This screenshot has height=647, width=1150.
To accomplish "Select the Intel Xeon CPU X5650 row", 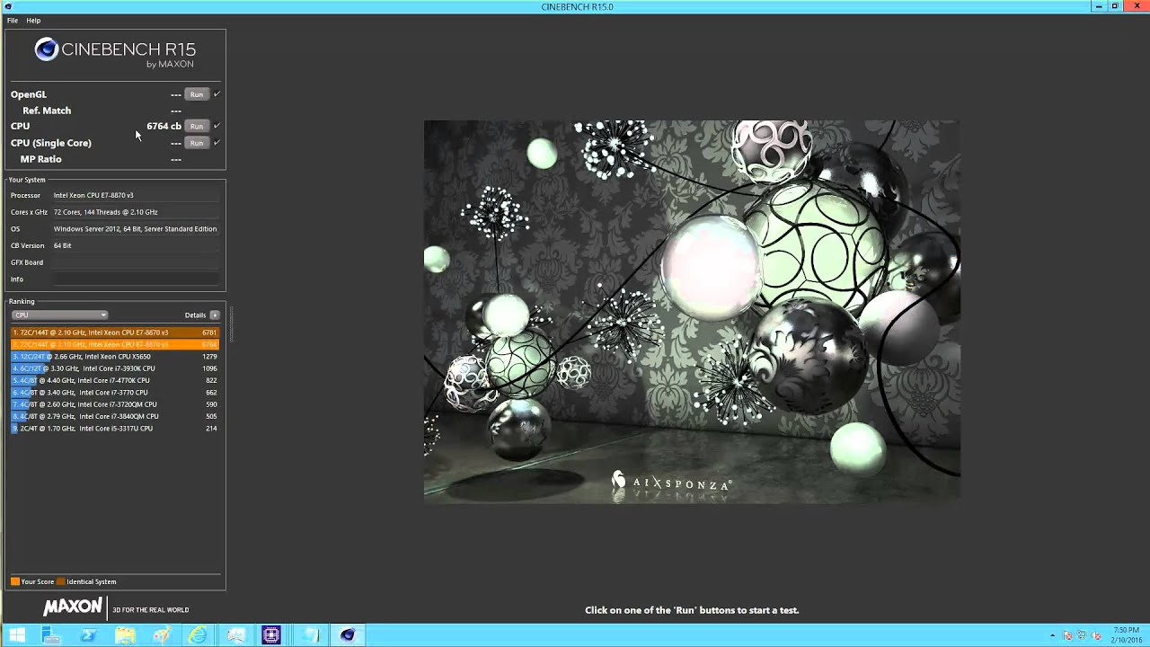I will pyautogui.click(x=114, y=357).
